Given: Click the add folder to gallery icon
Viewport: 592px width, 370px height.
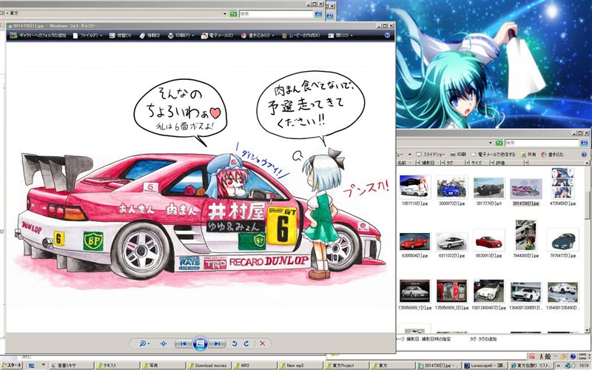Looking at the screenshot, I should 13,35.
